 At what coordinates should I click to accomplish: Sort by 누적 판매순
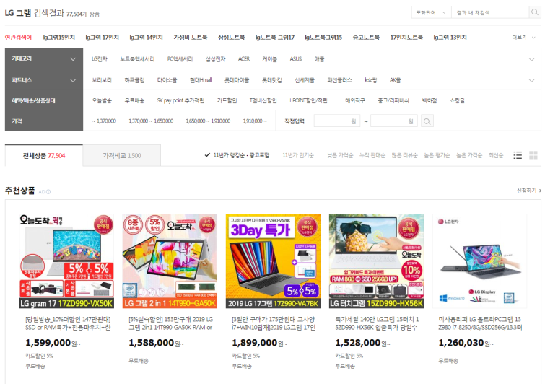coord(372,155)
